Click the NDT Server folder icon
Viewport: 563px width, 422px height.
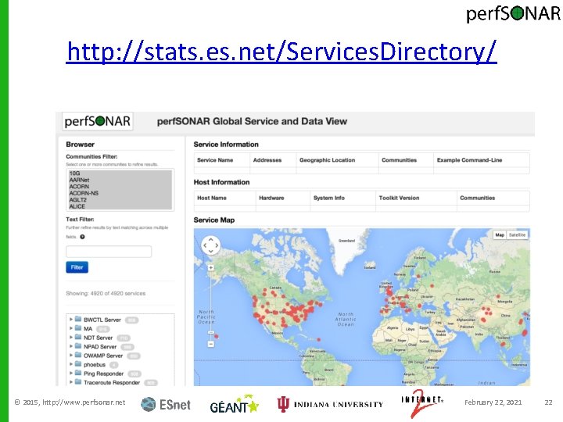pos(78,337)
